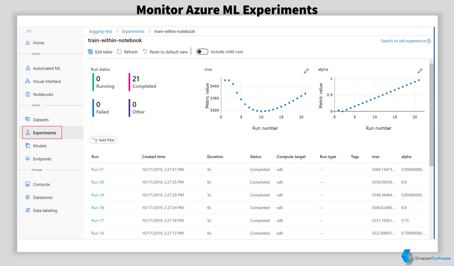Open the Datasets label in sidebar
Image resolution: width=454 pixels, height=266 pixels.
pos(41,120)
